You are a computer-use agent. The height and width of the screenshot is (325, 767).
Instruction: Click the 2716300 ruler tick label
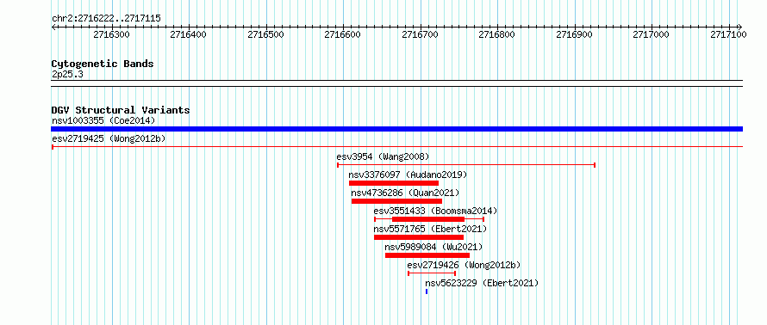(111, 34)
